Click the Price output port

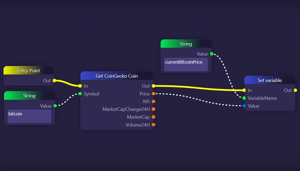click(x=153, y=94)
